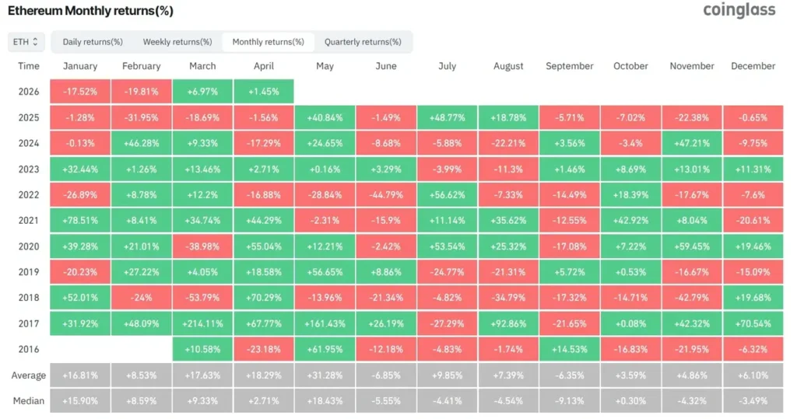Screen dimensions: 797x419
Task: Click the 2018 March -53.79% cell
Action: click(x=202, y=298)
